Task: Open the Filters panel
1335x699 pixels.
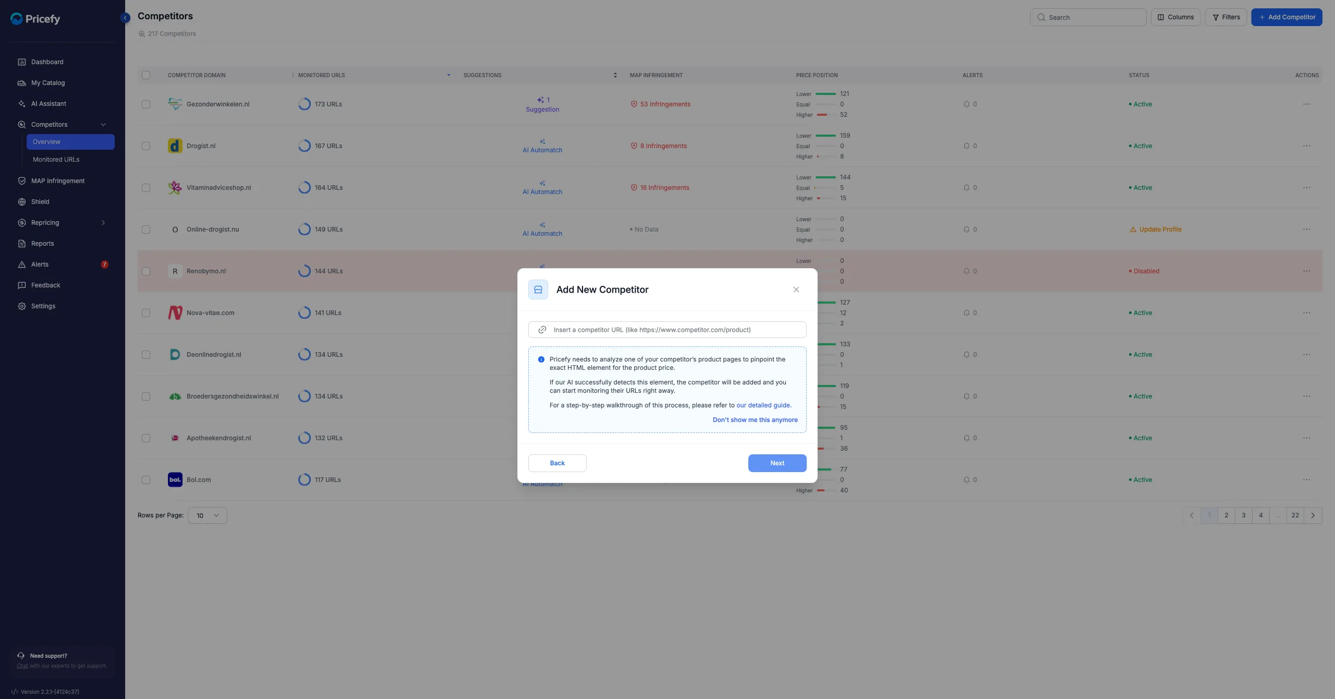Action: tap(1225, 17)
